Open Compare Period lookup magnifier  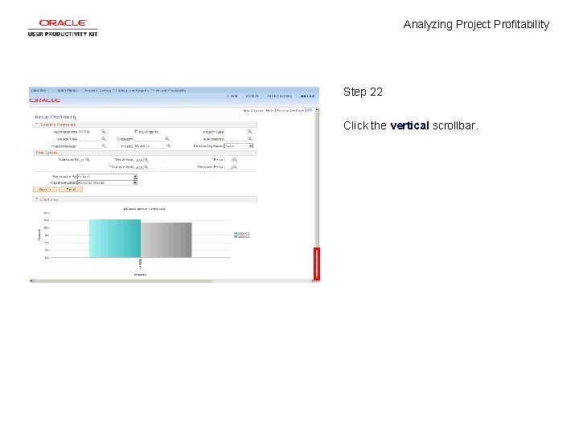click(x=234, y=167)
